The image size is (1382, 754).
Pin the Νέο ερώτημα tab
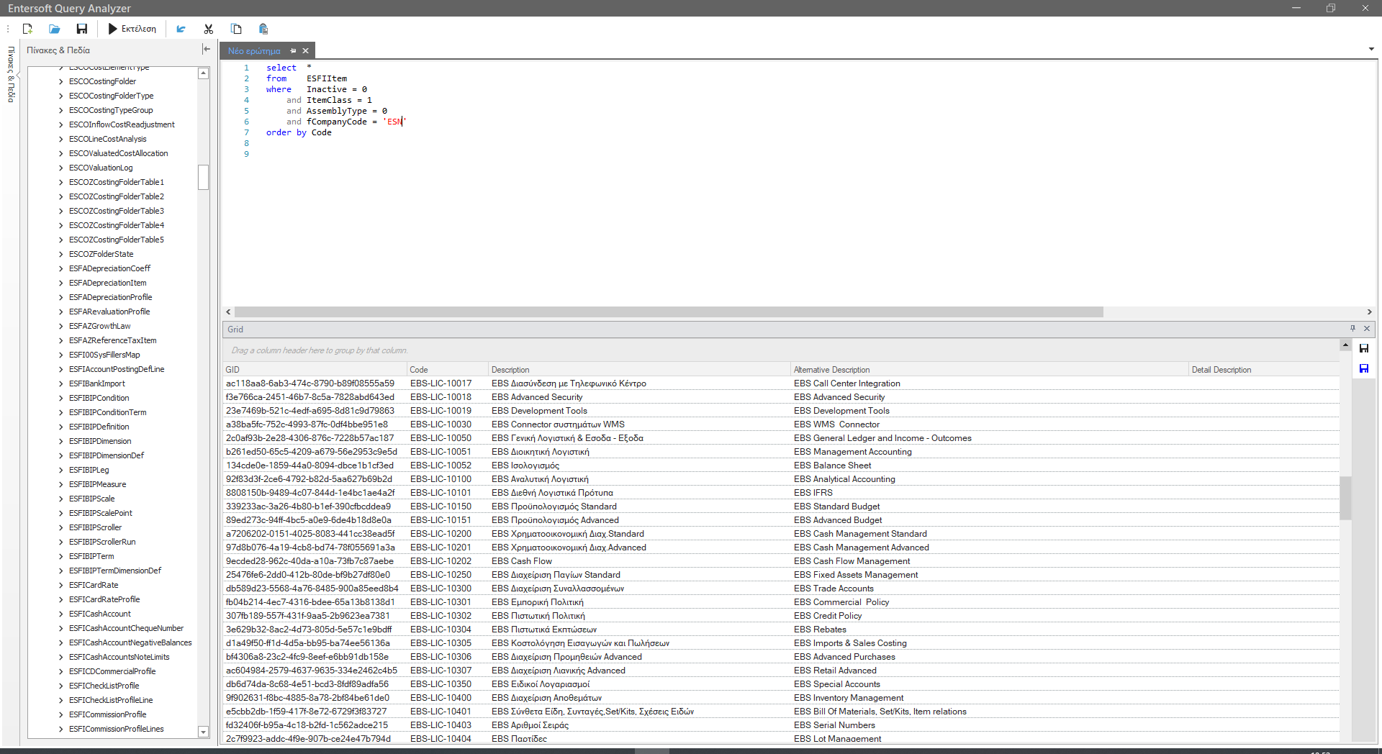coord(293,51)
